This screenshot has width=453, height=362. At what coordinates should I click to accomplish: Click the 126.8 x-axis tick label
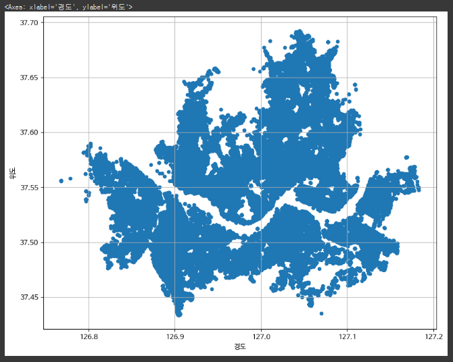[x=89, y=336]
